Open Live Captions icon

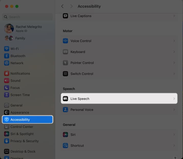point(65,16)
